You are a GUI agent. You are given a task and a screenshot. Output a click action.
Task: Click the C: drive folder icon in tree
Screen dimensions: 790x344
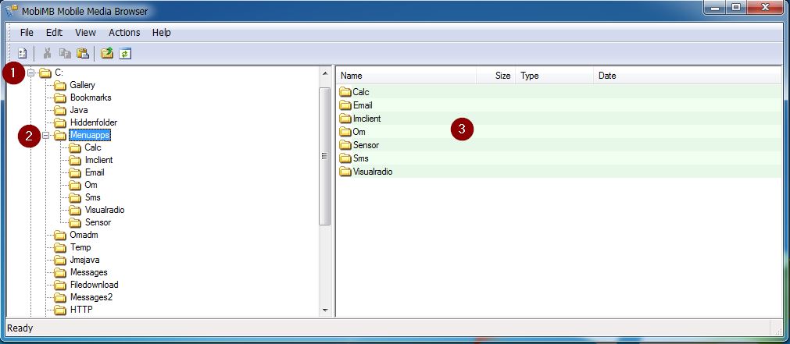coord(45,73)
